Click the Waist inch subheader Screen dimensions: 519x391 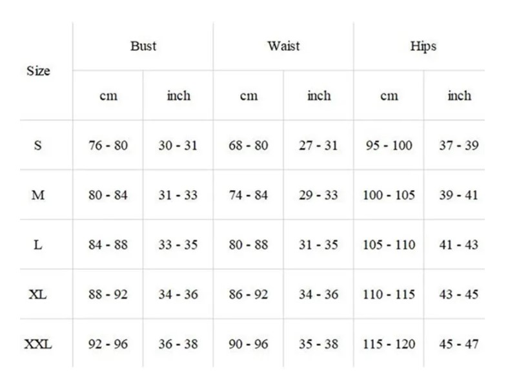[319, 96]
